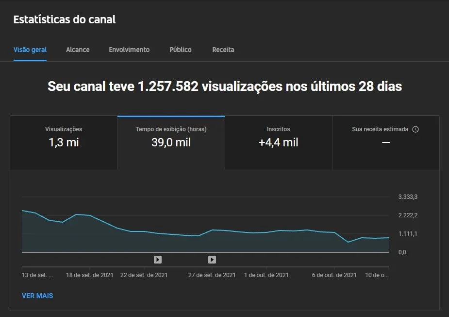
Task: Click the Estatísticas do canal heading
Action: pyautogui.click(x=65, y=19)
